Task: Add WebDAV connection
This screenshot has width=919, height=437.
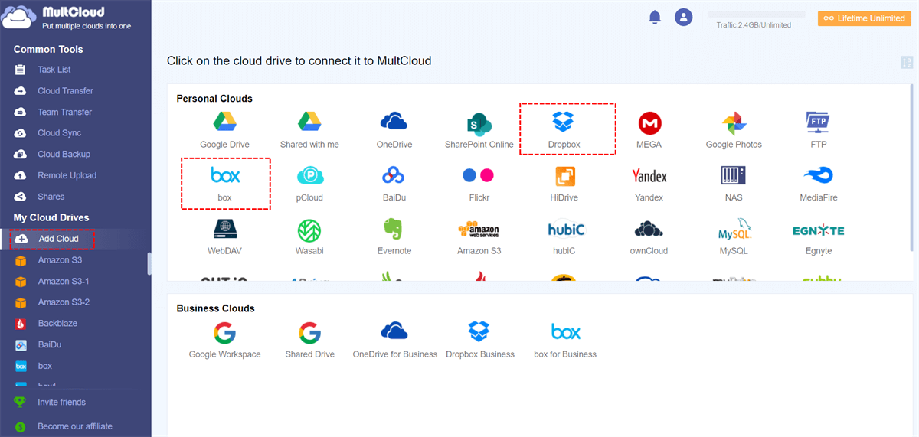Action: 224,236
